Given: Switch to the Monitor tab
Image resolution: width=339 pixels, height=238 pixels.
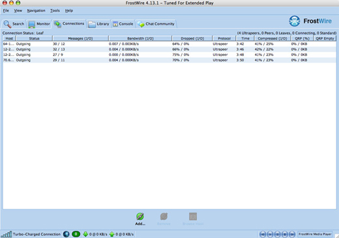Looking at the screenshot, I should click(39, 24).
